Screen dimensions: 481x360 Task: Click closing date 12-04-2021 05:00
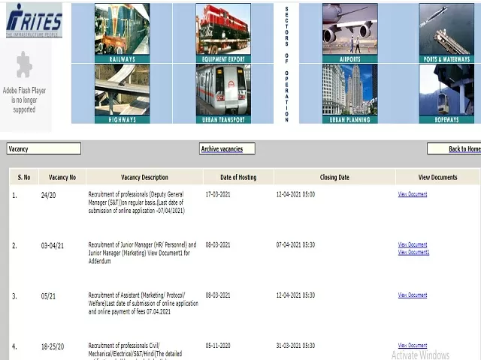point(295,194)
